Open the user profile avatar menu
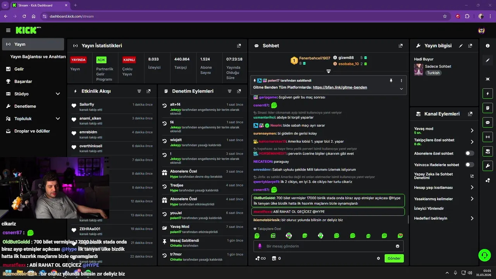This screenshot has width=496, height=279. [x=481, y=30]
